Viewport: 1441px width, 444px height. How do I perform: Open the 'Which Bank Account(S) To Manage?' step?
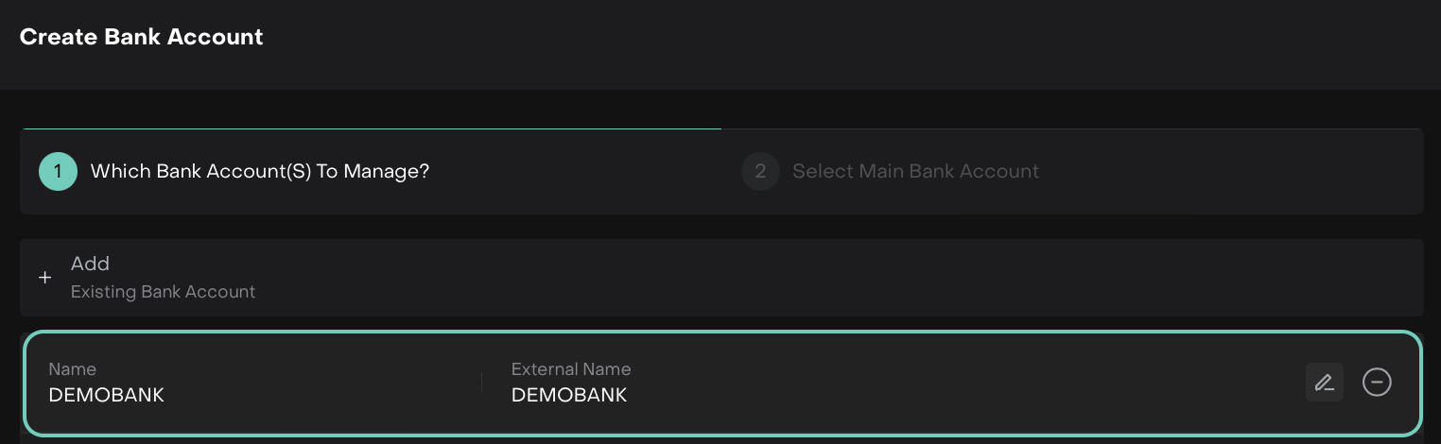[259, 172]
